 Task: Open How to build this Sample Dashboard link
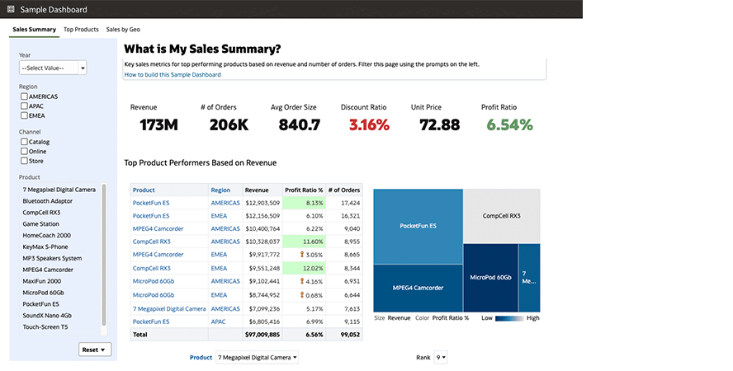click(173, 75)
